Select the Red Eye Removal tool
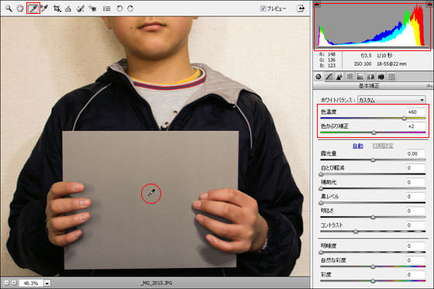 [92, 9]
